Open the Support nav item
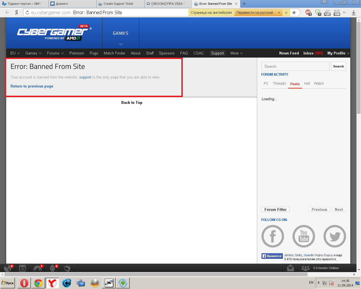 click(217, 53)
